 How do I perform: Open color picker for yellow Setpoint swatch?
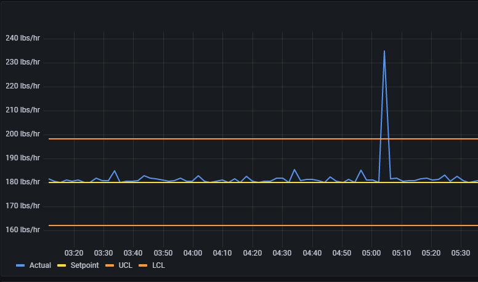pos(62,265)
